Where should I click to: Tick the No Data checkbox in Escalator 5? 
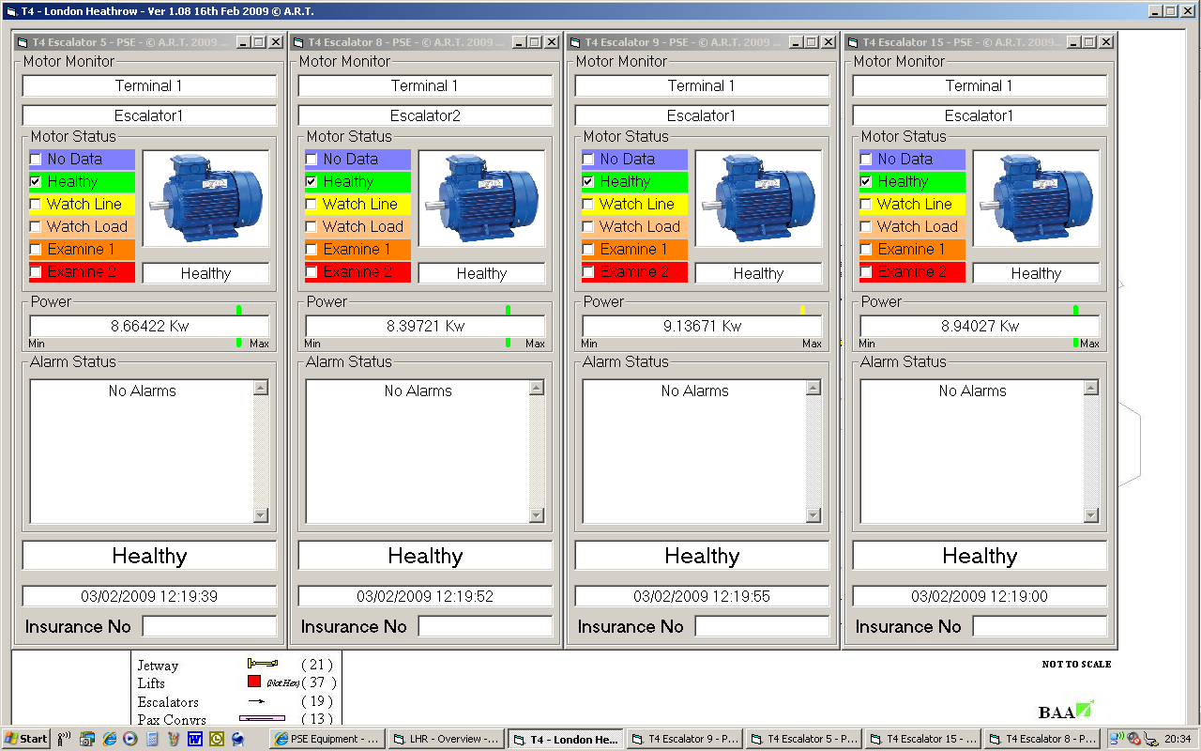click(36, 159)
